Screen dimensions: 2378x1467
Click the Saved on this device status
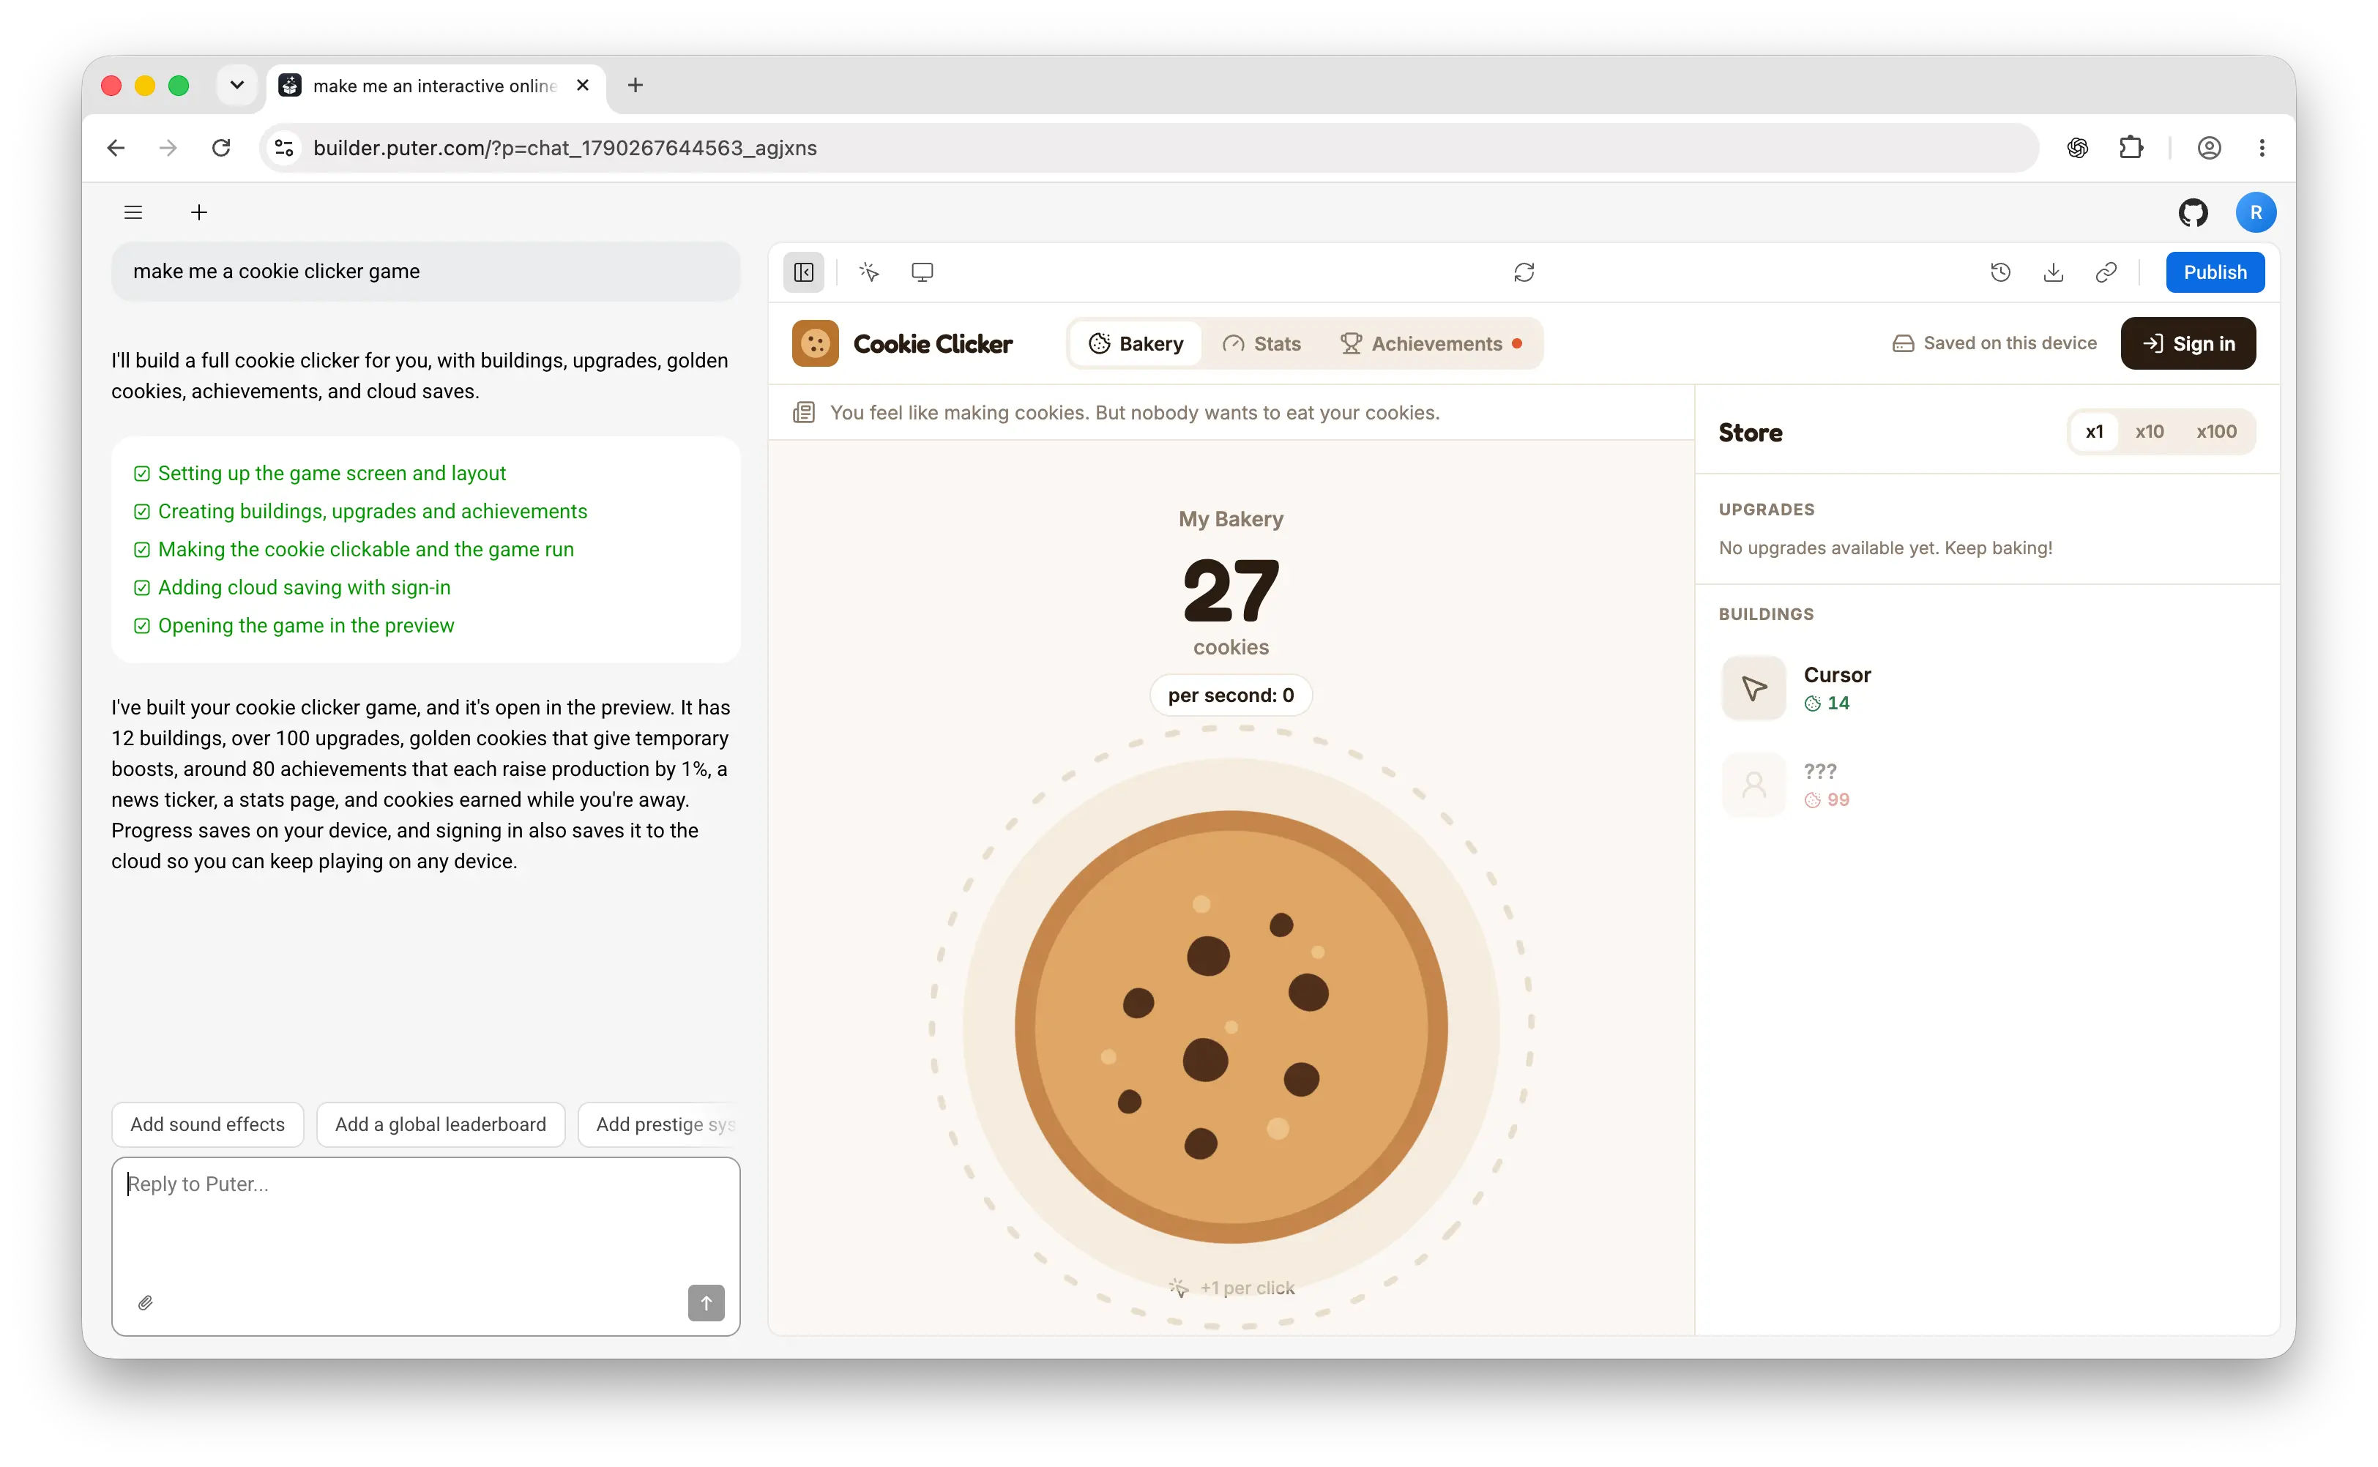[1994, 343]
